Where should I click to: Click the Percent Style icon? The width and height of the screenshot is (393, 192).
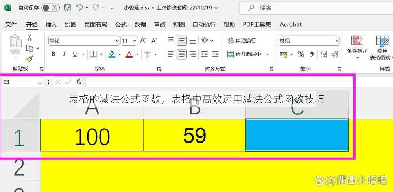pos(301,54)
